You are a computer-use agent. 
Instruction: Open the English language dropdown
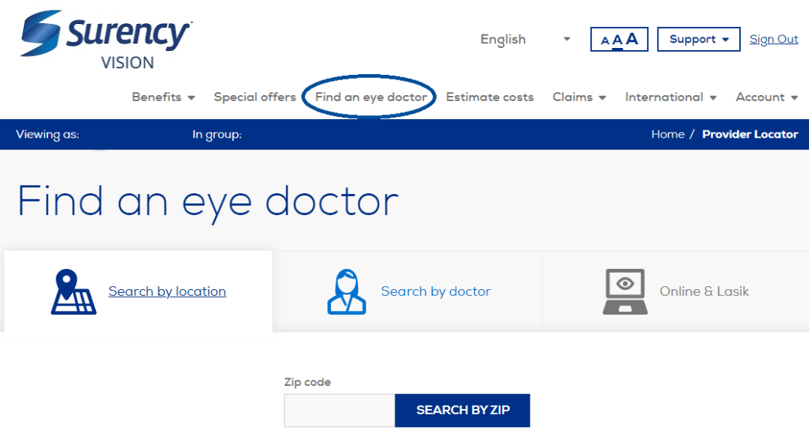click(524, 40)
